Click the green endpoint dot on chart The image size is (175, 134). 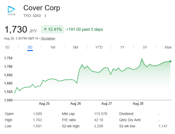coord(170,61)
